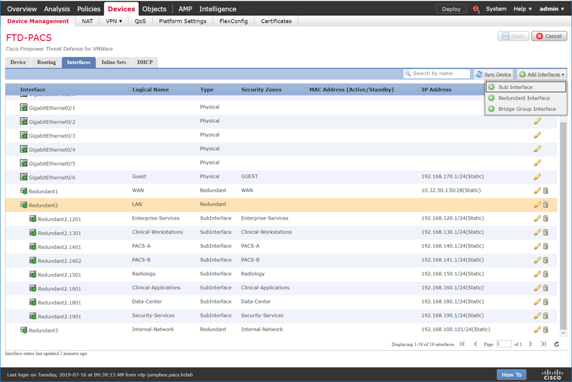The width and height of the screenshot is (572, 382).
Task: Delete the Data-Center subinterface Redundant2.1801
Action: point(546,302)
